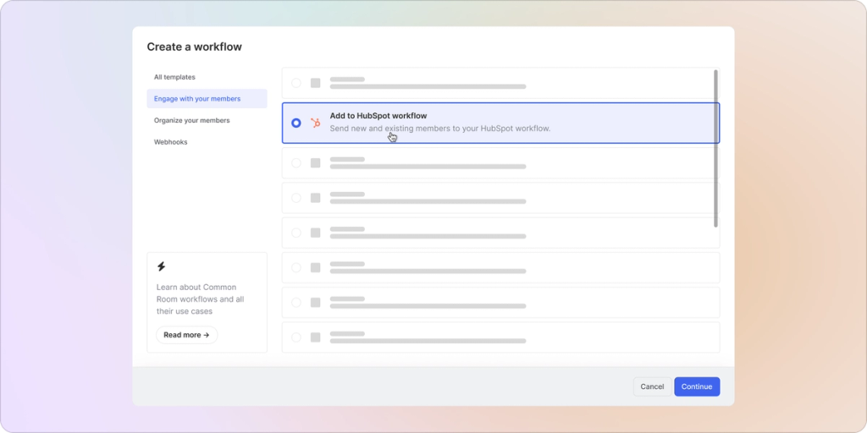The width and height of the screenshot is (867, 433).
Task: Cancel the workflow creation
Action: coord(652,386)
